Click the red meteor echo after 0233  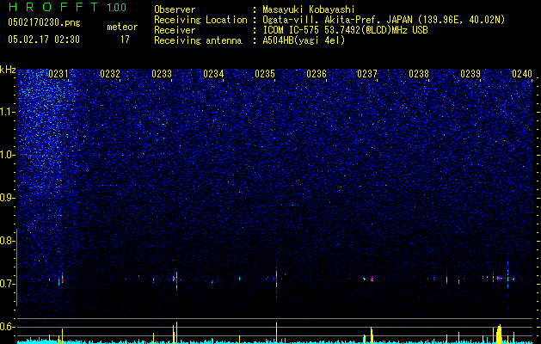click(x=176, y=279)
